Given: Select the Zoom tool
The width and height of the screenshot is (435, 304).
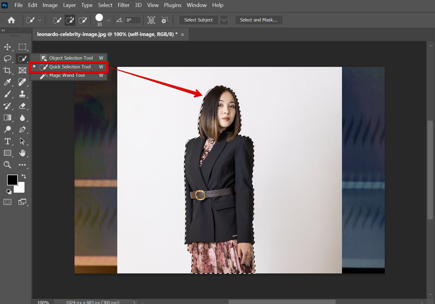Looking at the screenshot, I should (7, 165).
